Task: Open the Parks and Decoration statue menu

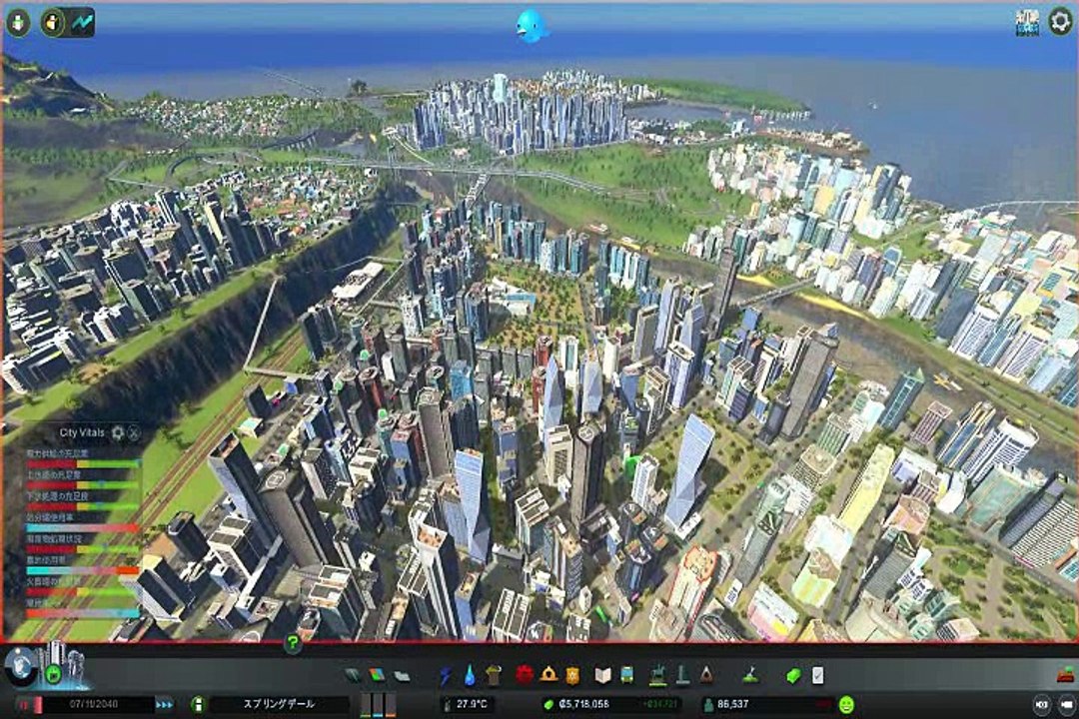Action: pyautogui.click(x=657, y=676)
